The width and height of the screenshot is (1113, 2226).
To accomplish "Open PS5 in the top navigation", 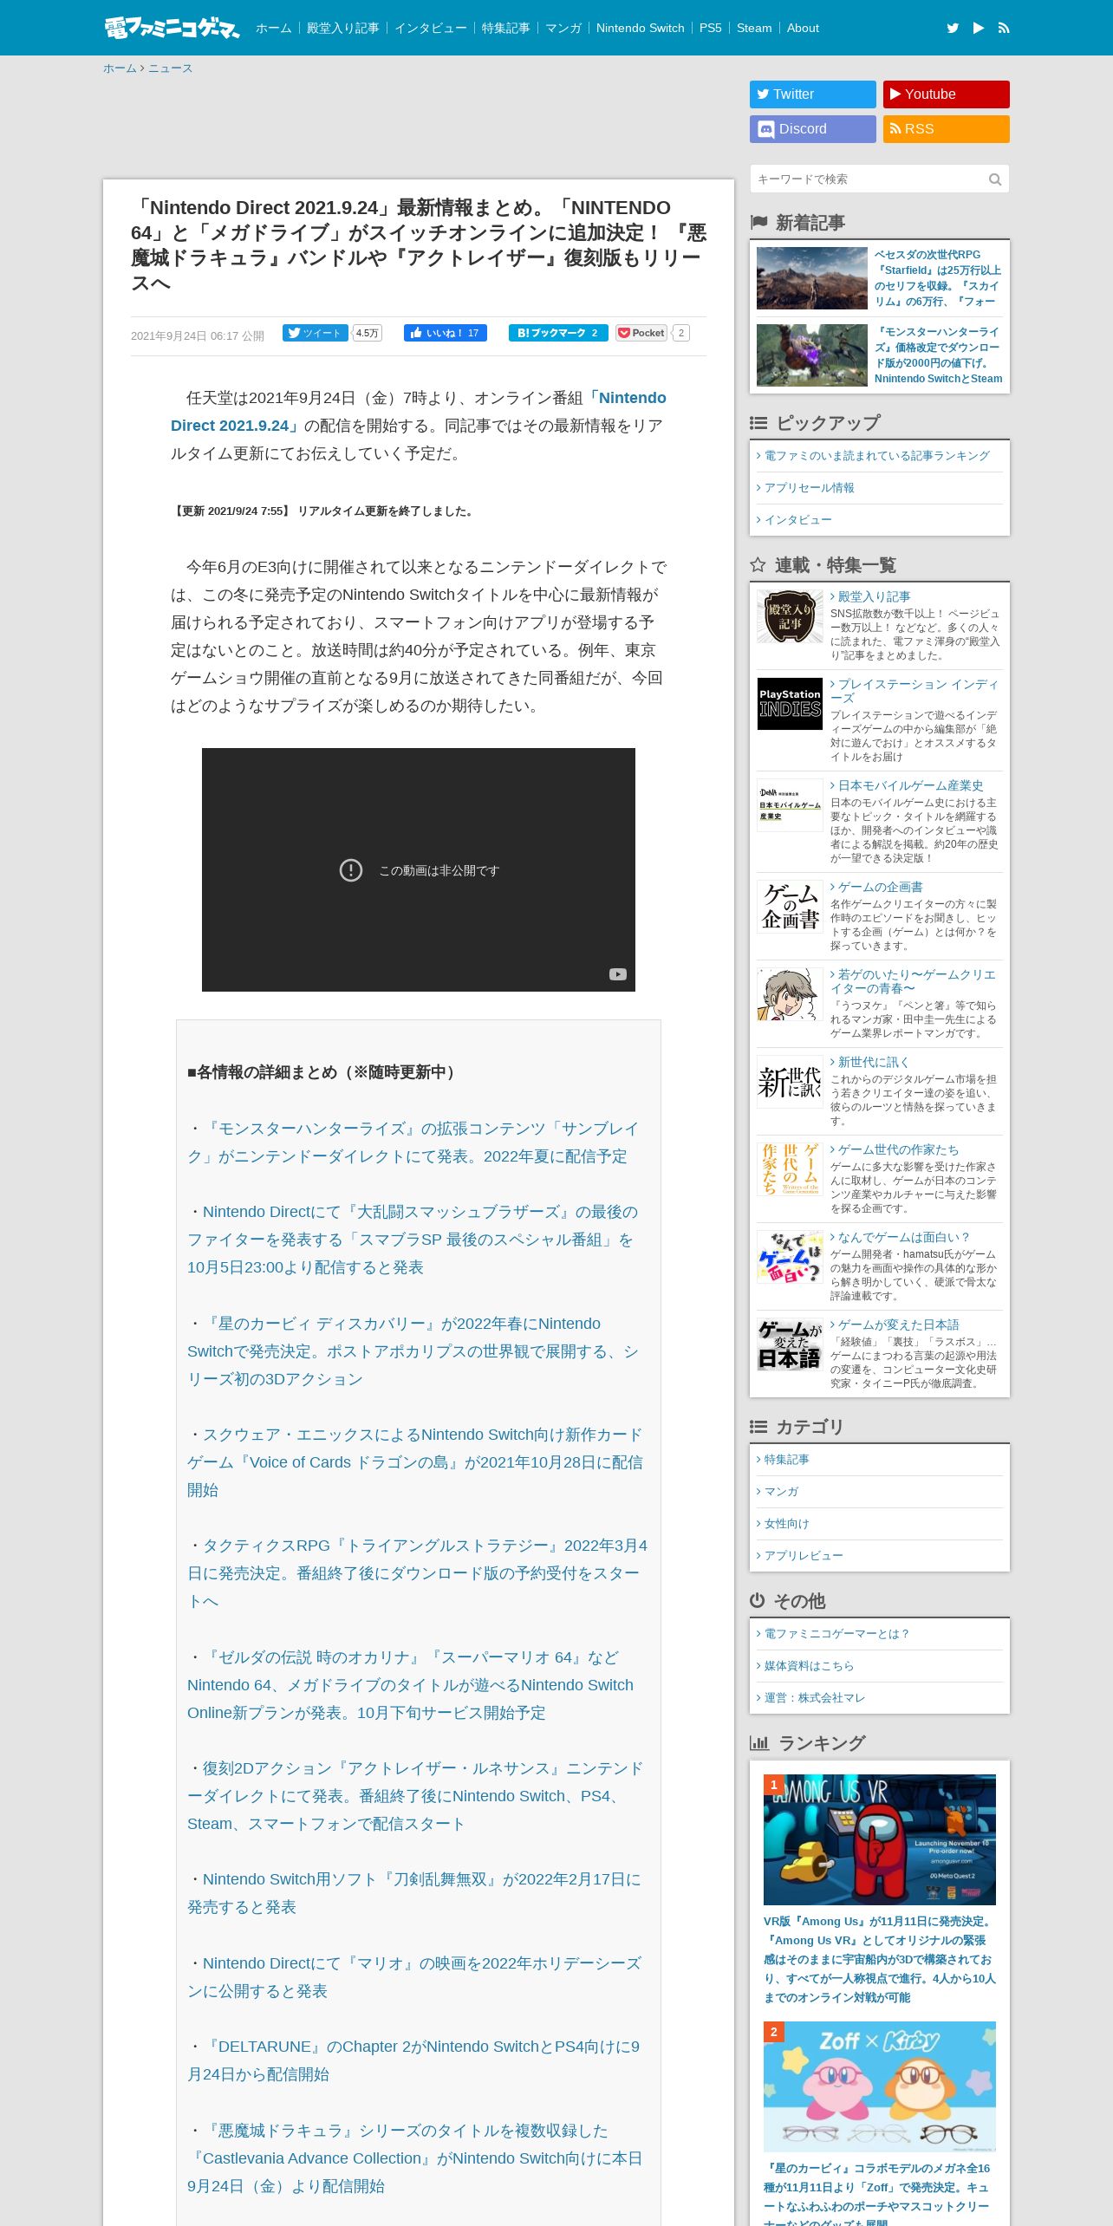I will click(711, 28).
